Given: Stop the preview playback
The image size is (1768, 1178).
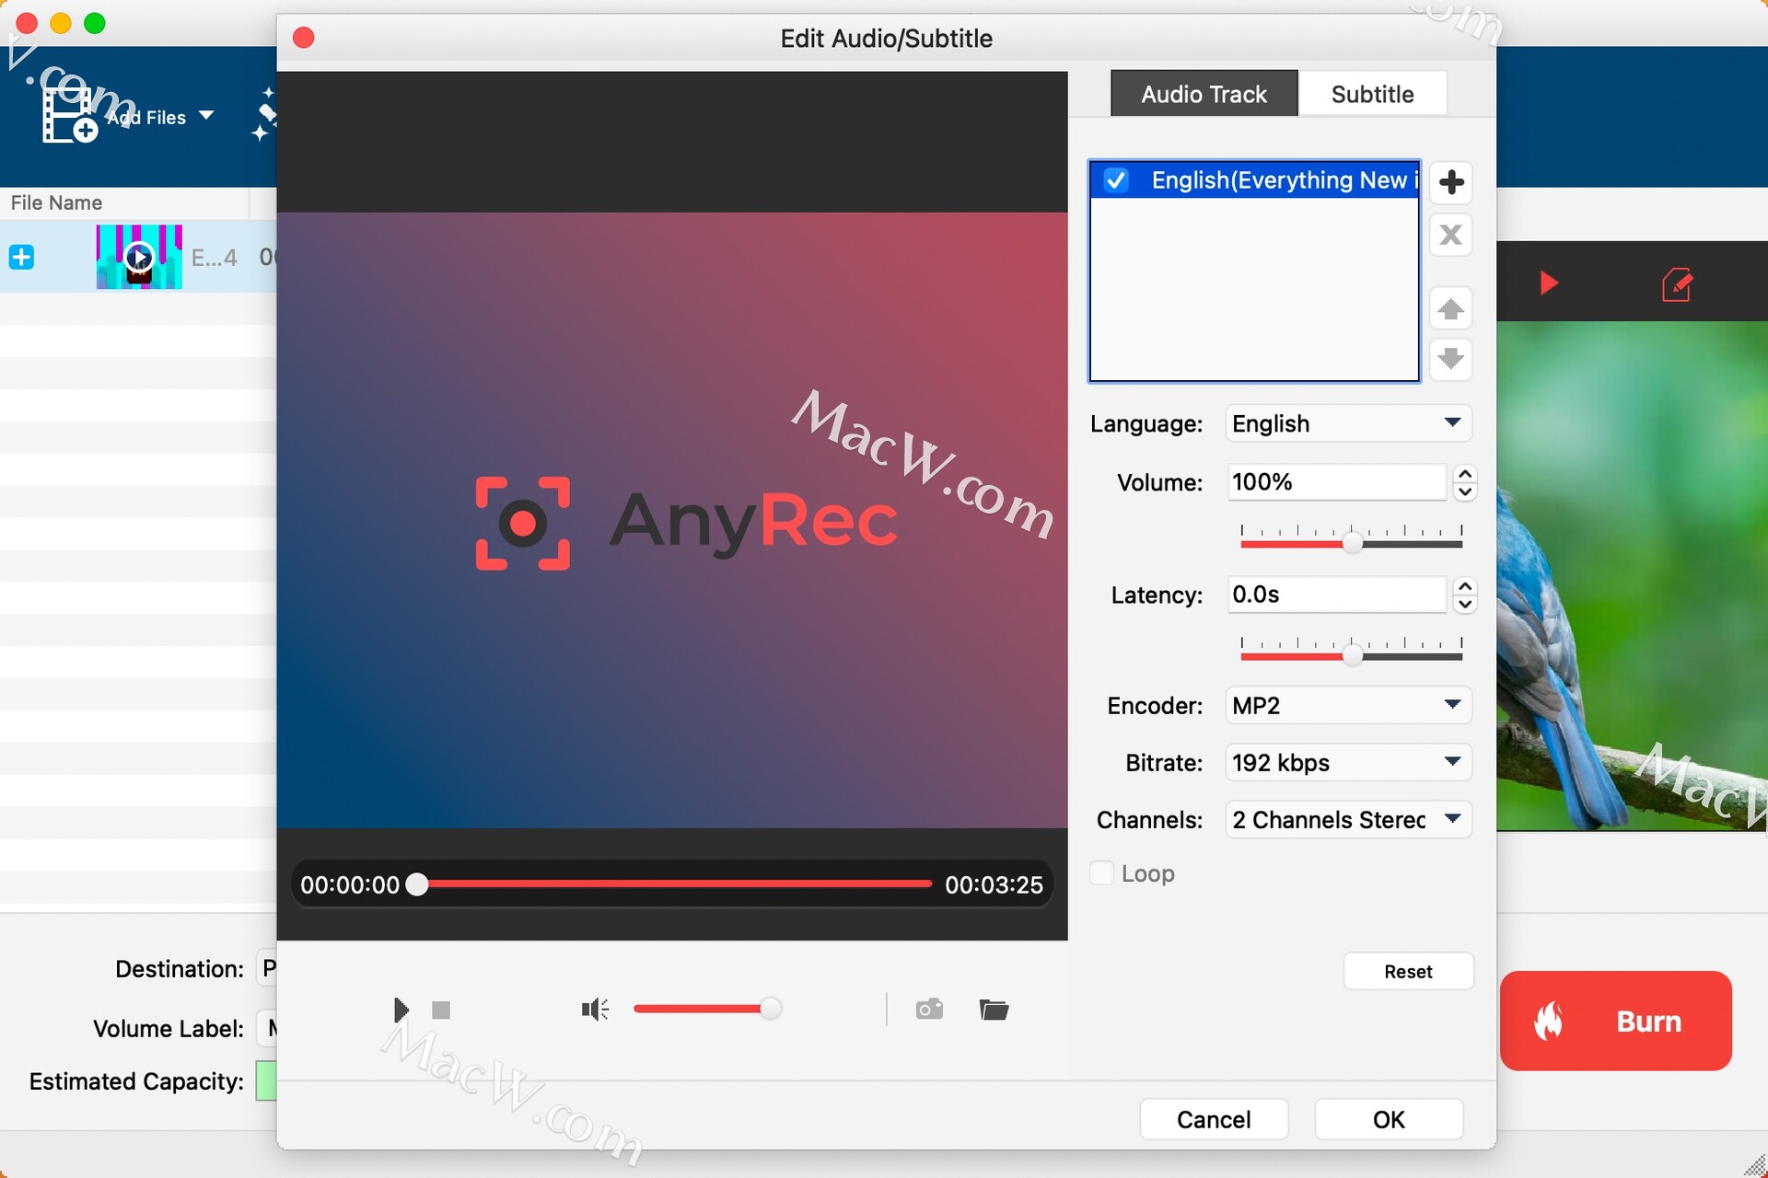Looking at the screenshot, I should (x=441, y=1011).
